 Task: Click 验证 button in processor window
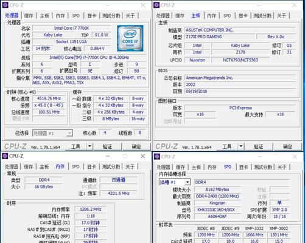[x=107, y=146]
